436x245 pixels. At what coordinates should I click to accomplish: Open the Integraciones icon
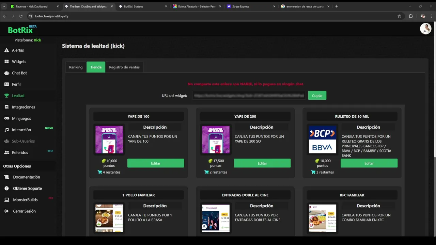[6, 107]
